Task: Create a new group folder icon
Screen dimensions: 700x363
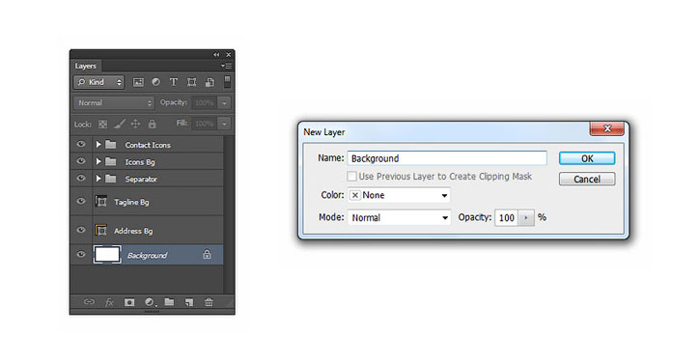Action: coord(169,302)
